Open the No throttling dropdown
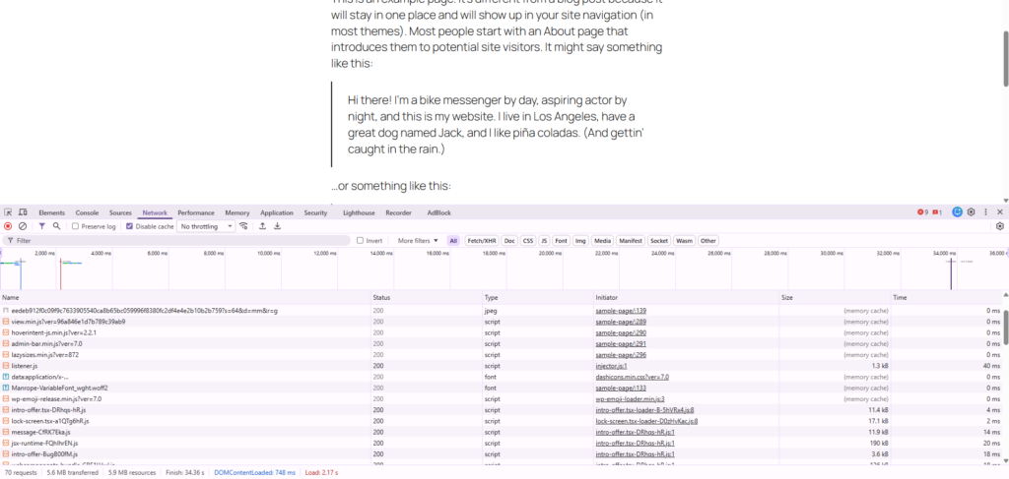The width and height of the screenshot is (1009, 479). tap(206, 226)
